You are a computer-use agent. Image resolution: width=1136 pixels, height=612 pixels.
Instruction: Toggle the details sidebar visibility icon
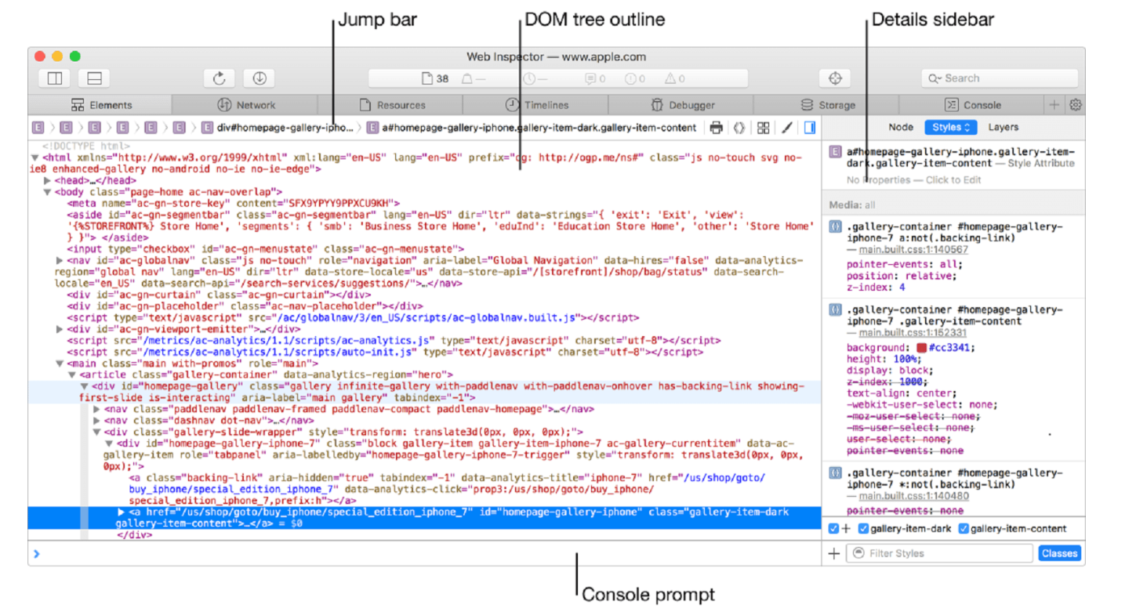pyautogui.click(x=810, y=128)
